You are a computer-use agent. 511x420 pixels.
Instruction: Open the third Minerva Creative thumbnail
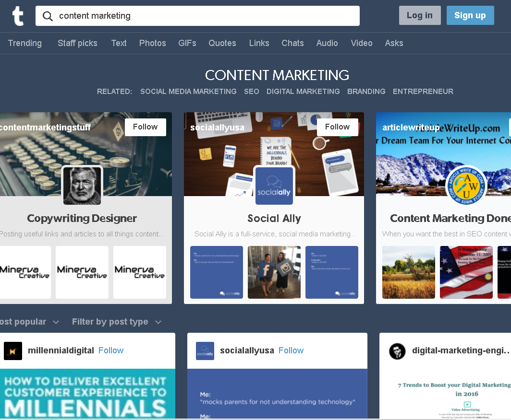(x=140, y=272)
